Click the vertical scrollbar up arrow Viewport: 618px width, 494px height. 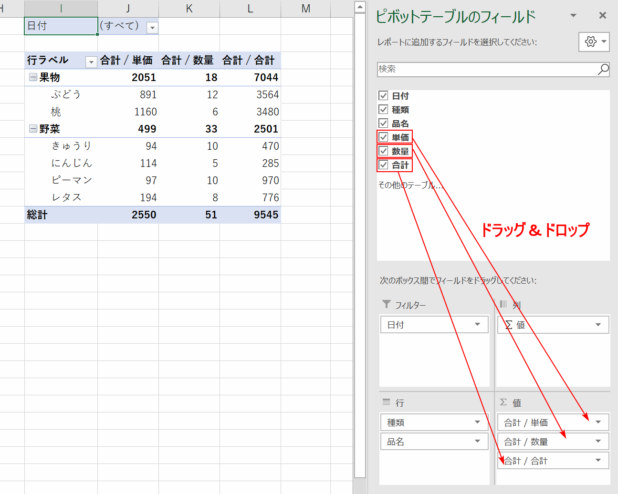click(360, 7)
